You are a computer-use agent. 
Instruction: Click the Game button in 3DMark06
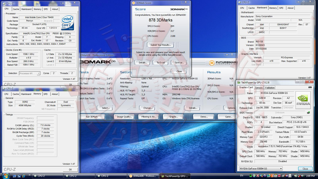(227, 117)
